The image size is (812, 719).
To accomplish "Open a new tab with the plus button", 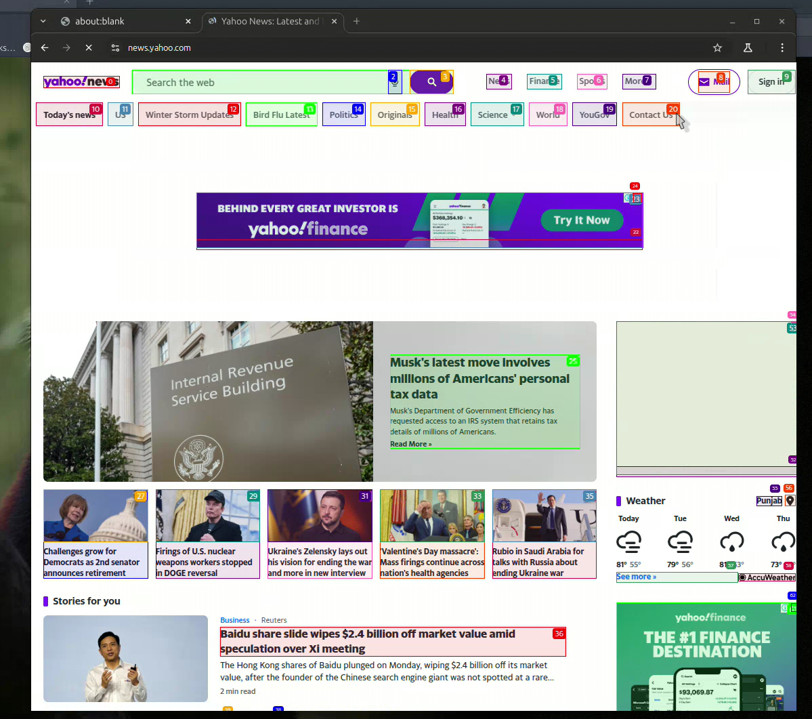I will point(356,21).
